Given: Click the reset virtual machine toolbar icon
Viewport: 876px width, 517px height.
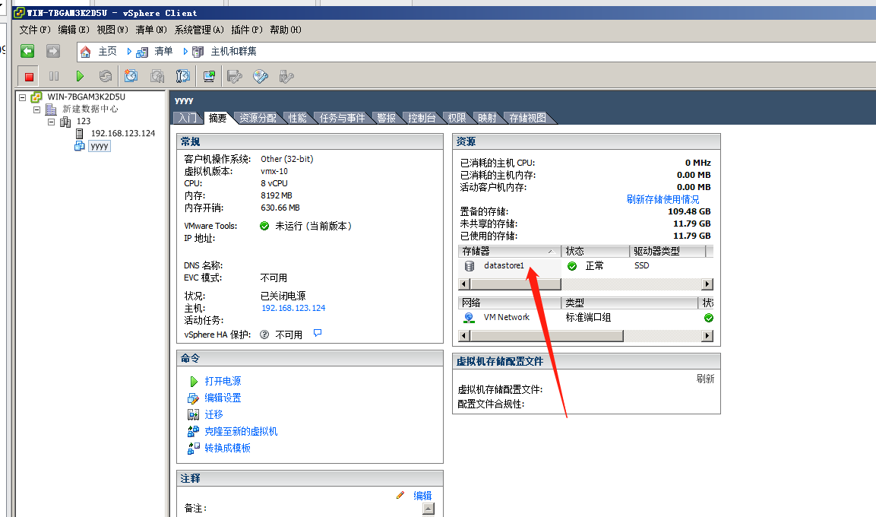Looking at the screenshot, I should pyautogui.click(x=105, y=76).
